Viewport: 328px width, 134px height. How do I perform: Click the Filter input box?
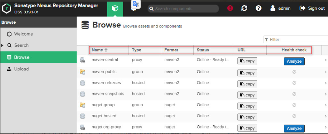[296, 39]
